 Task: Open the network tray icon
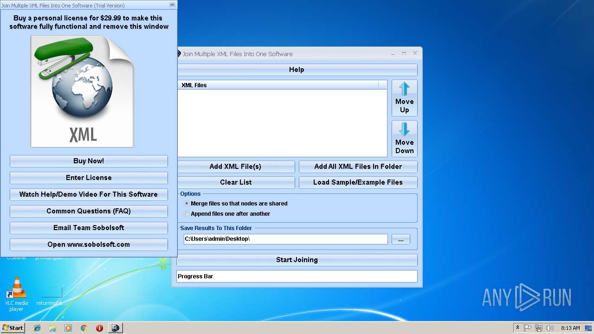click(539, 328)
